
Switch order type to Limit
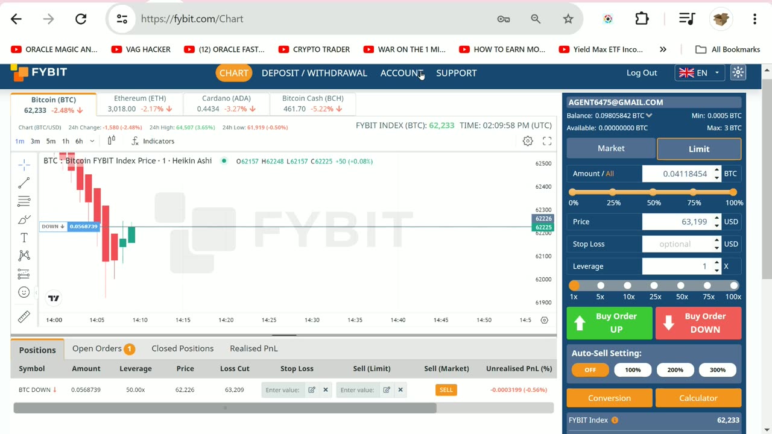point(699,149)
